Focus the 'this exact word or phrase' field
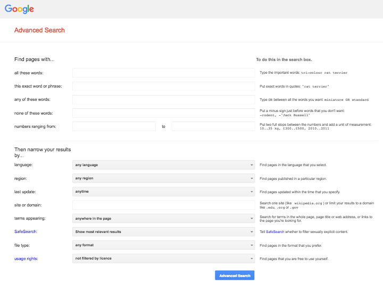This screenshot has width=383, height=285. click(x=163, y=86)
